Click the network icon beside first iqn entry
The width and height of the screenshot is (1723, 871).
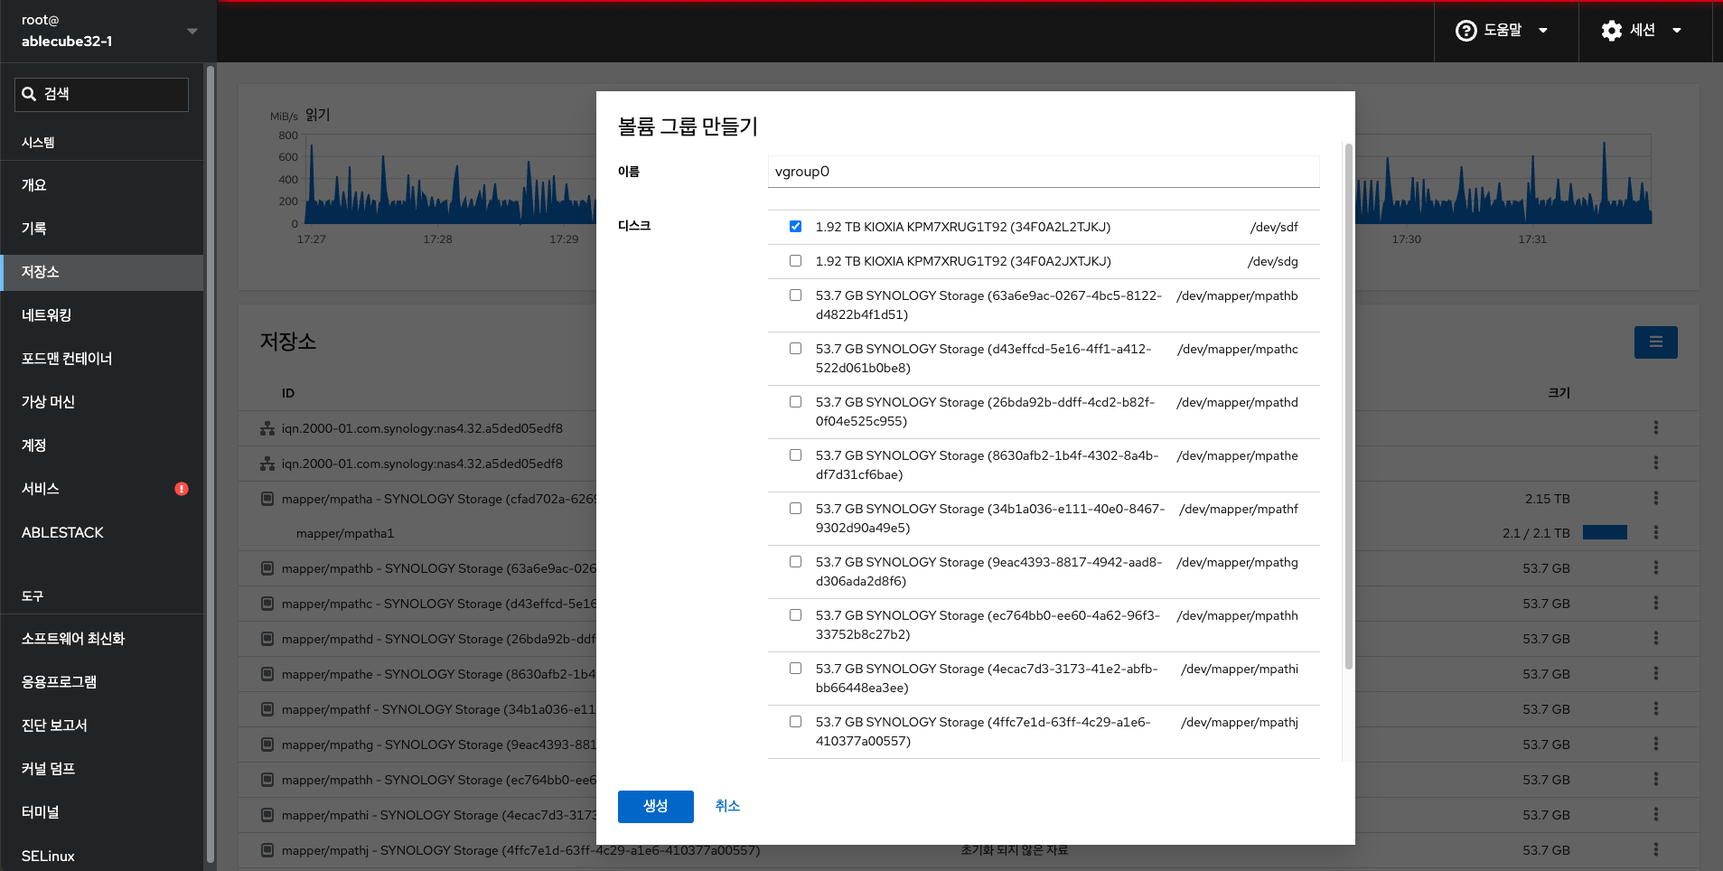click(267, 428)
